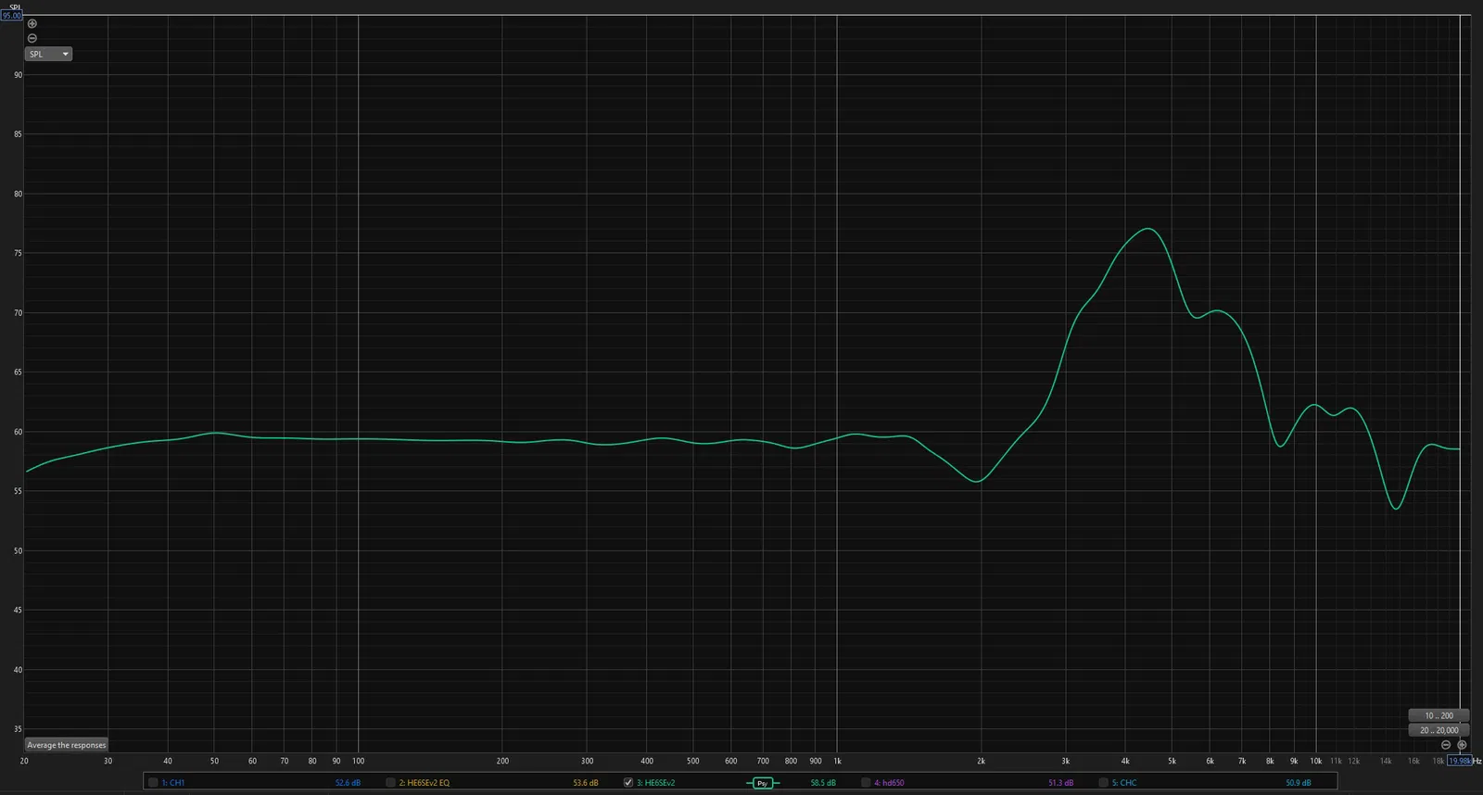Click the 100 label on frequency axis
1483x795 pixels.
pos(358,761)
